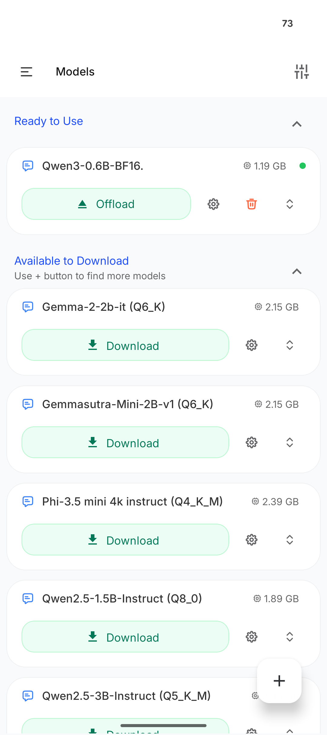Expand details of Gemma-2-2b-it card

coord(290,345)
